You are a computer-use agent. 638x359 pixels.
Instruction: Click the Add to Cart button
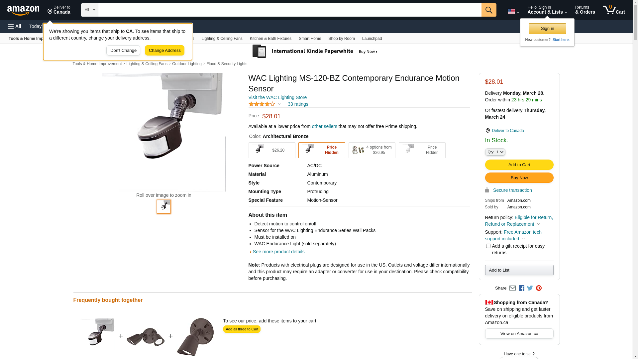519,165
